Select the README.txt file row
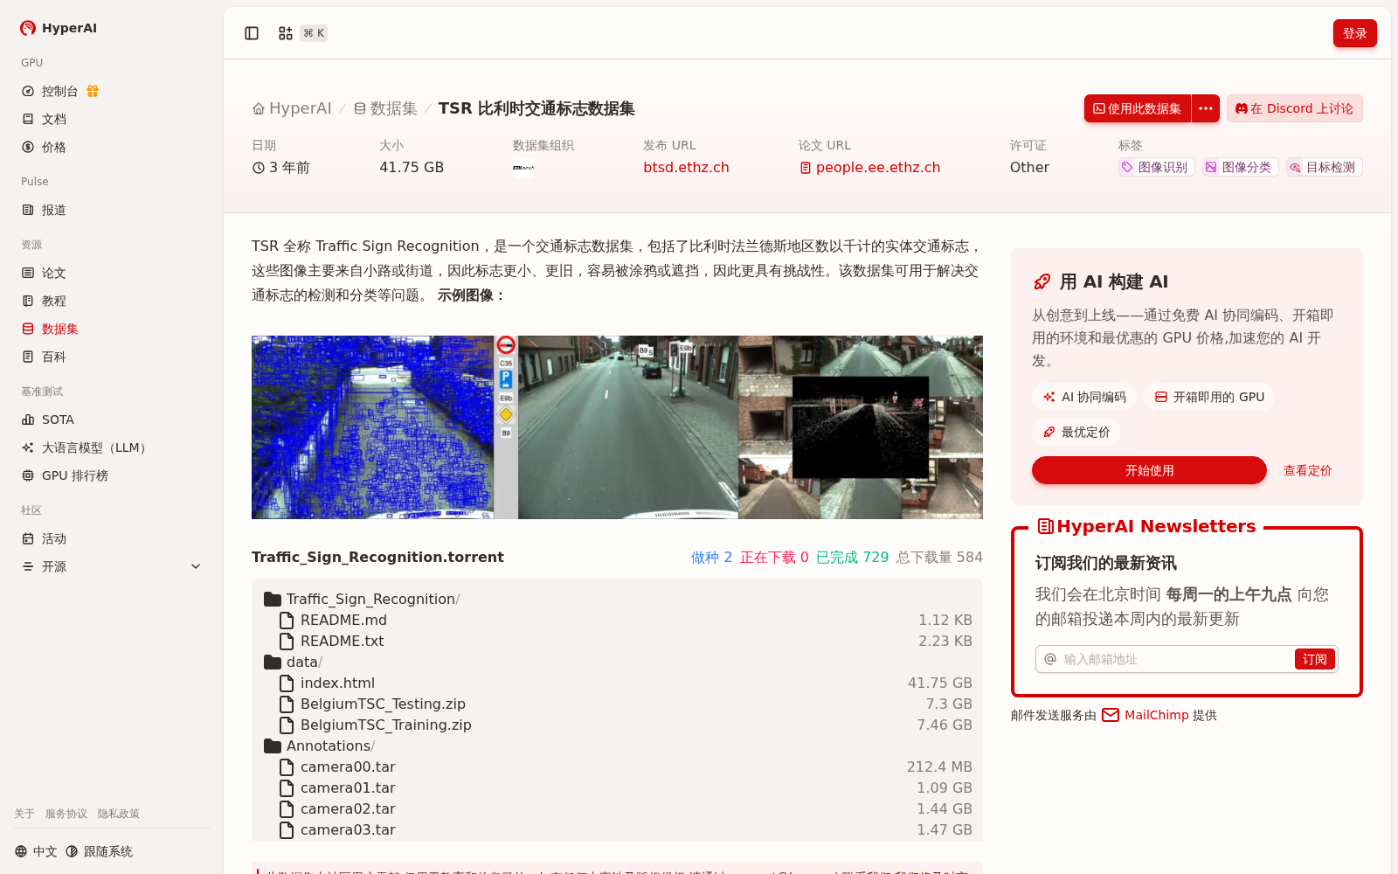The height and width of the screenshot is (874, 1398). (x=617, y=641)
